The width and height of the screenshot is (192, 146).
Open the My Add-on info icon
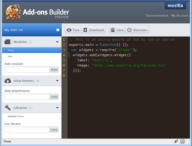point(58,30)
